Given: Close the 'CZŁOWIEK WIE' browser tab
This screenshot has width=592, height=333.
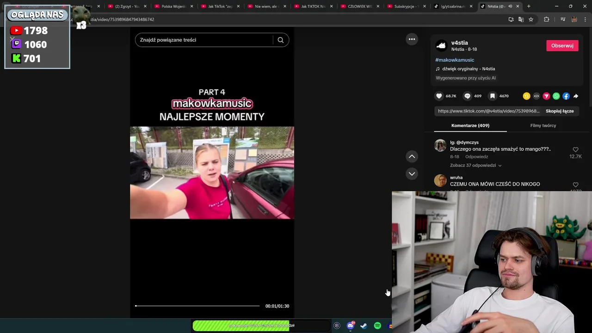Looking at the screenshot, I should point(378,6).
